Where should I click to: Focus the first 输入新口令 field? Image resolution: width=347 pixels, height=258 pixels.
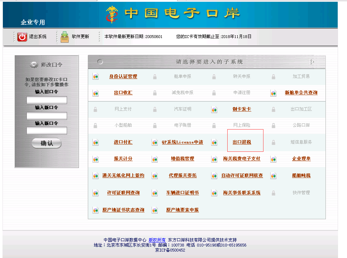(x=47, y=116)
